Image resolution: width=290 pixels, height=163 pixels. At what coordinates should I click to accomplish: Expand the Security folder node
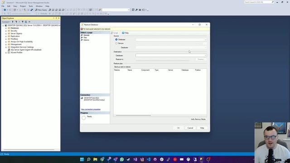click(6, 31)
